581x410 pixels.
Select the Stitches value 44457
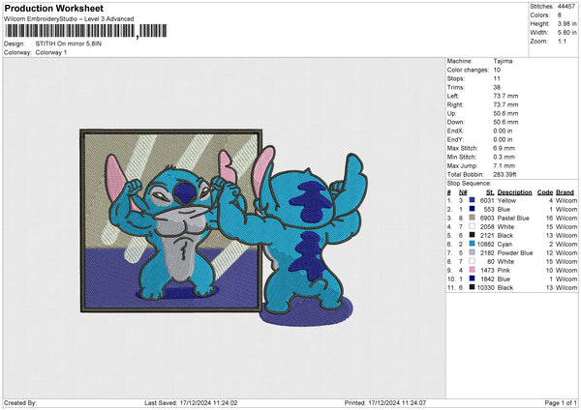coord(566,7)
